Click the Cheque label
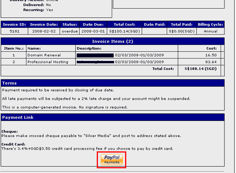 pos(9,131)
